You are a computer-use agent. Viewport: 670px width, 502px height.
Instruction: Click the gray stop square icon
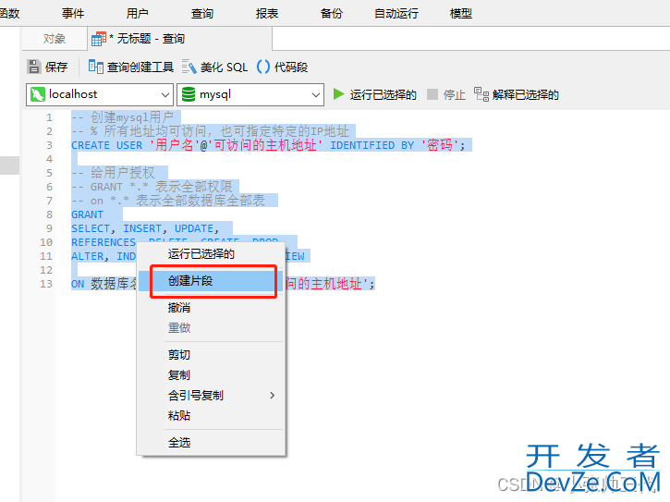432,94
